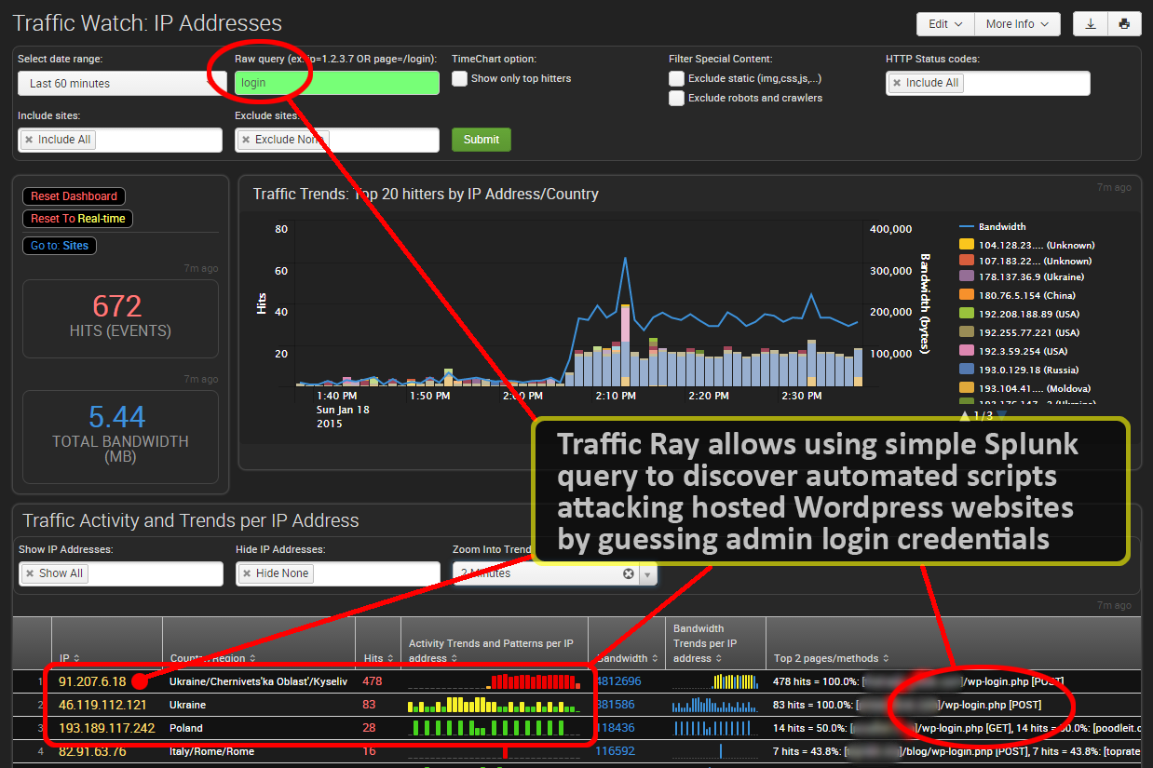Image resolution: width=1153 pixels, height=768 pixels.
Task: Sort table by the Hits column arrows
Action: pyautogui.click(x=391, y=658)
